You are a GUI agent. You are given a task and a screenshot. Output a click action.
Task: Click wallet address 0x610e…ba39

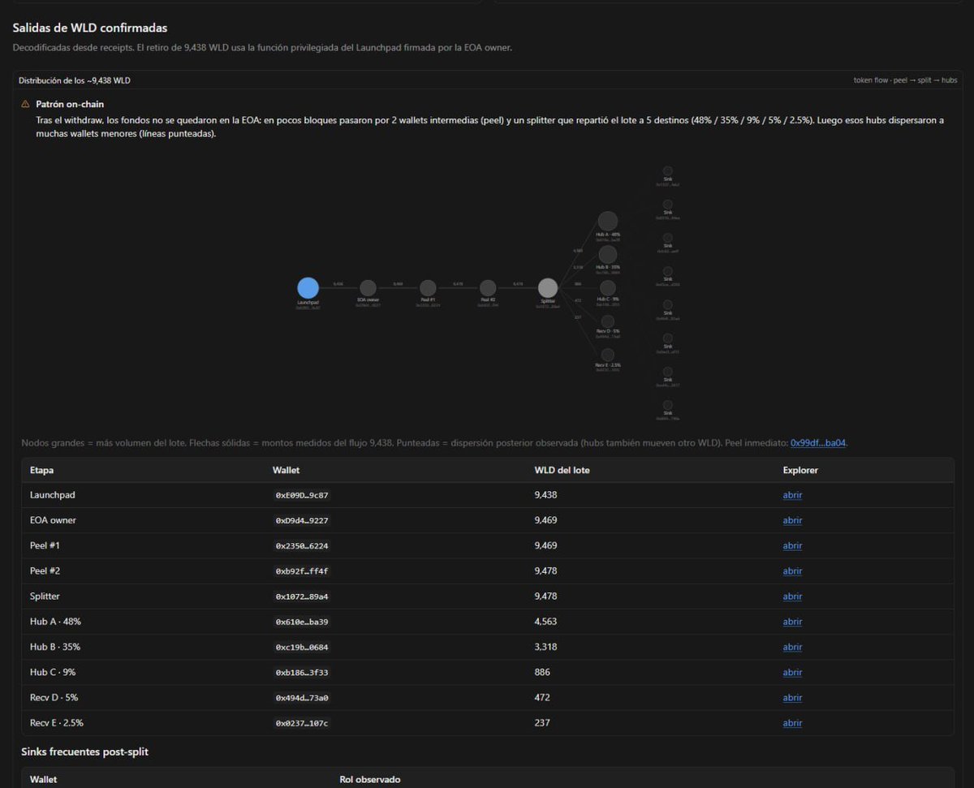pos(302,622)
